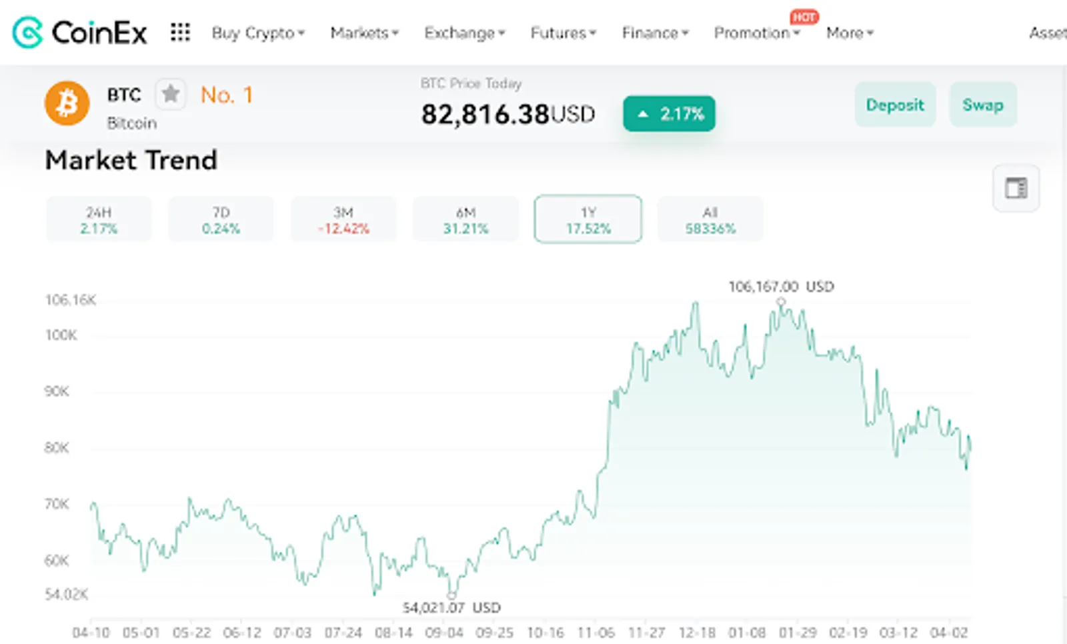Click the BTC Price Today label

471,83
